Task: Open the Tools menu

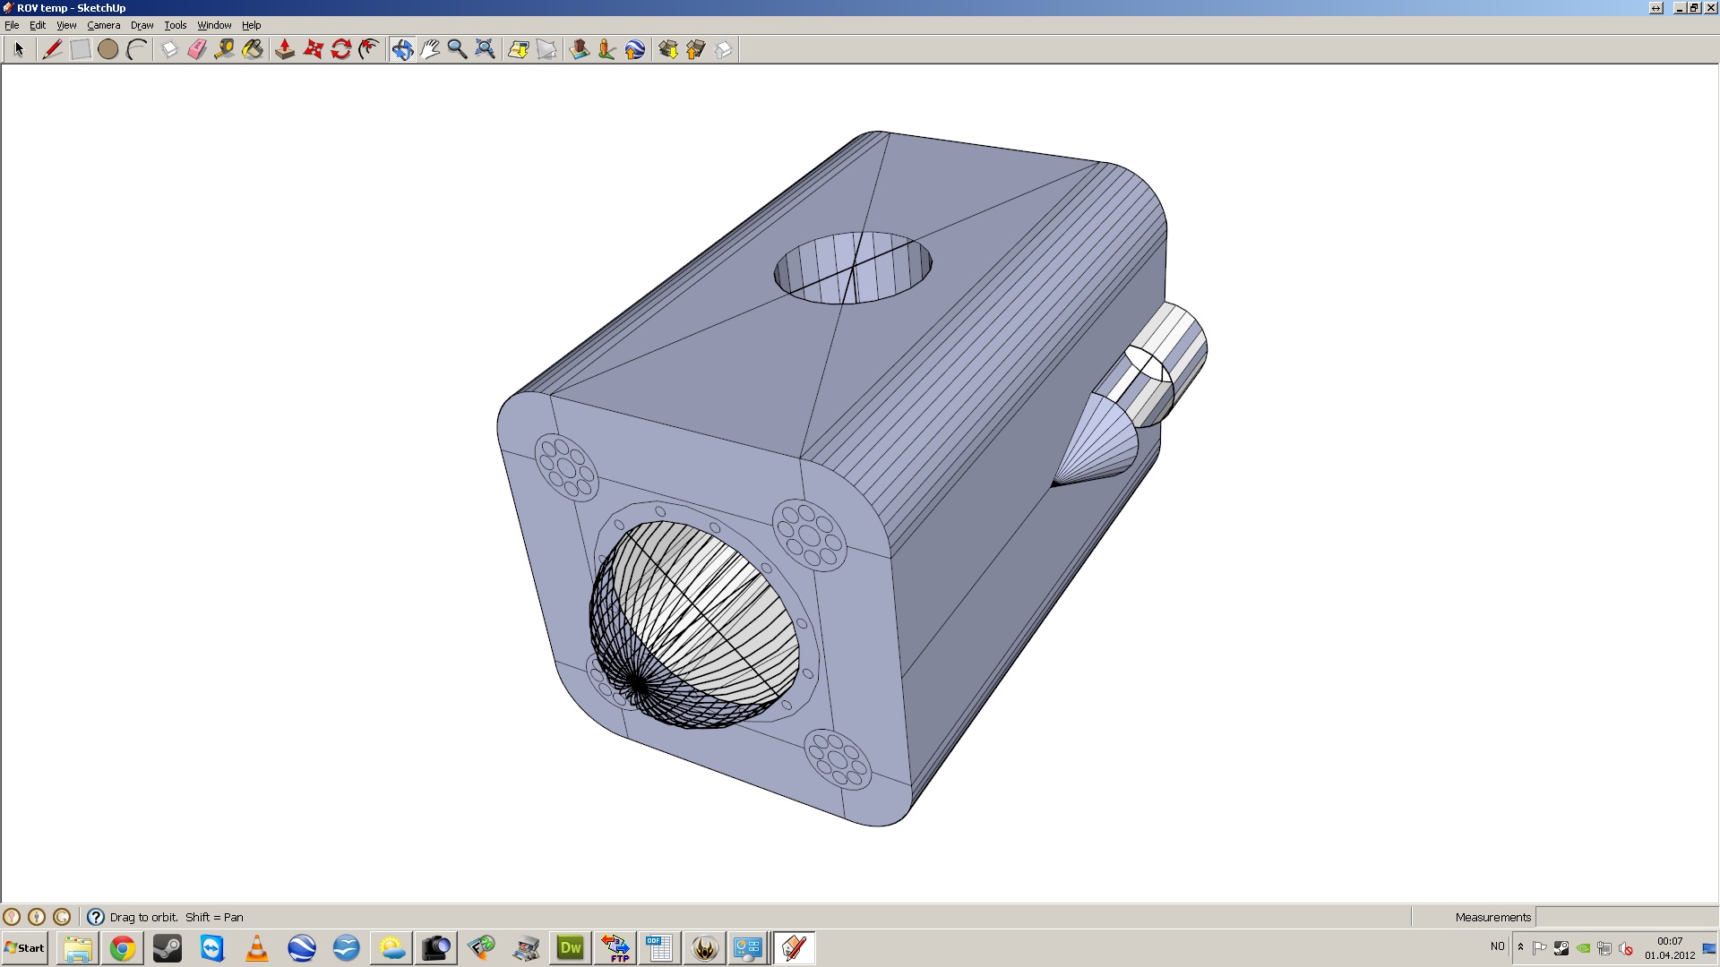Action: point(176,25)
